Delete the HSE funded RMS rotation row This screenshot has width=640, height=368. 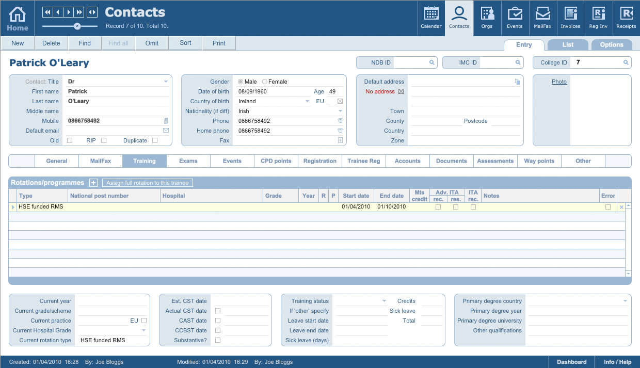point(621,207)
